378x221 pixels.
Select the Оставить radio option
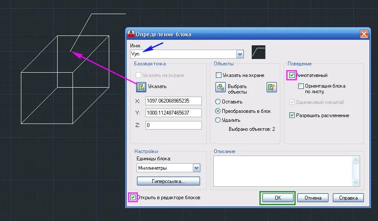[x=218, y=102]
